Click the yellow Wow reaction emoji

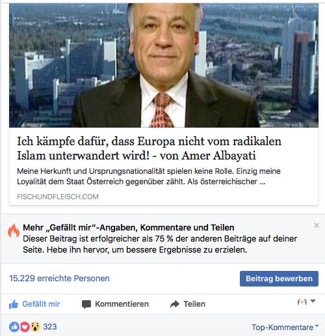[x=35, y=327]
